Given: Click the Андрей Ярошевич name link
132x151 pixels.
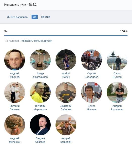Looking at the screenshot, I should click(x=117, y=108).
